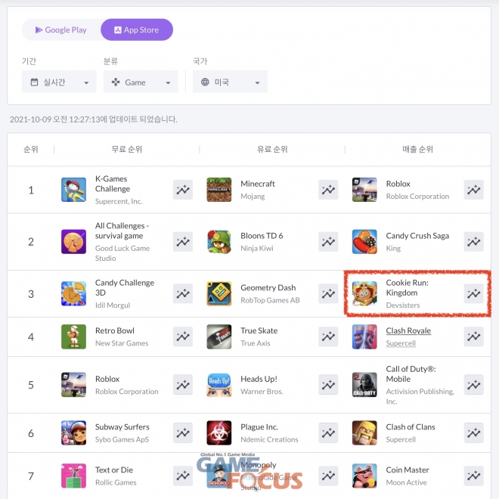Click the Mojang developer name
The width and height of the screenshot is (499, 499).
253,197
